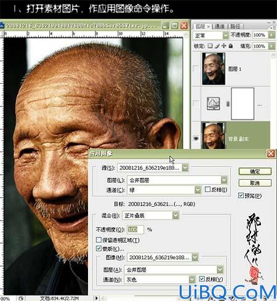Select the 图层 1 layer thumbnail
The width and height of the screenshot is (277, 301).
point(214,69)
